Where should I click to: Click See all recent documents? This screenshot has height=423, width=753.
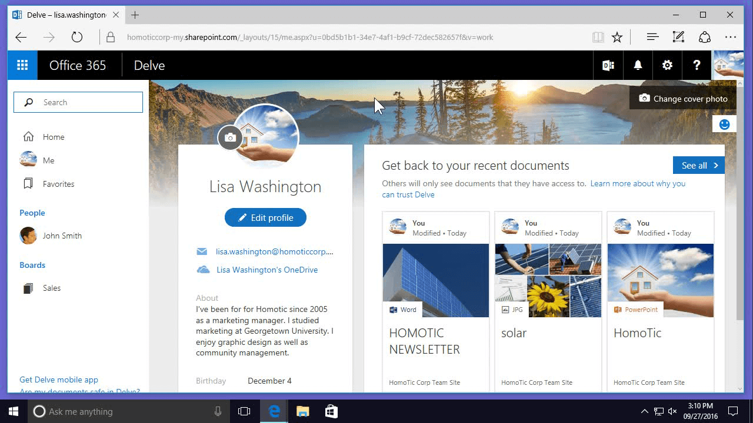click(x=698, y=165)
